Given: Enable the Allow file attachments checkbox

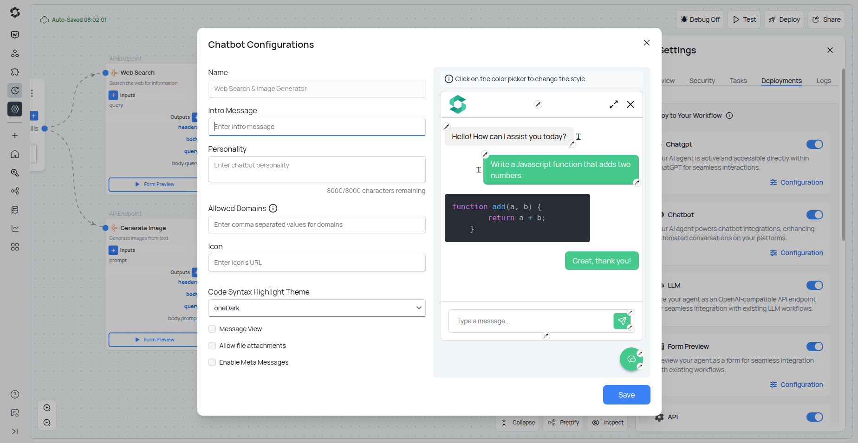Looking at the screenshot, I should tap(212, 346).
